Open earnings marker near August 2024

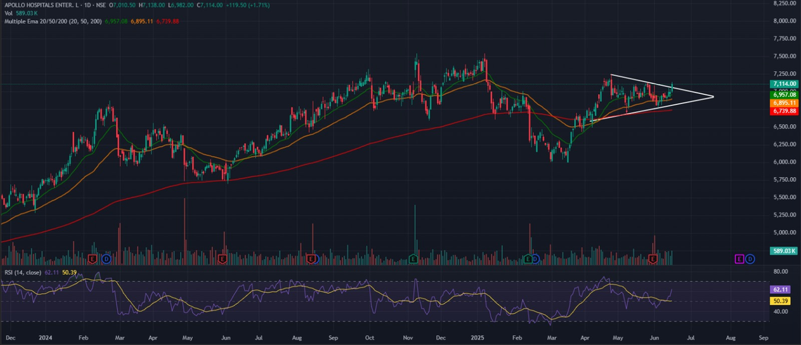311,258
